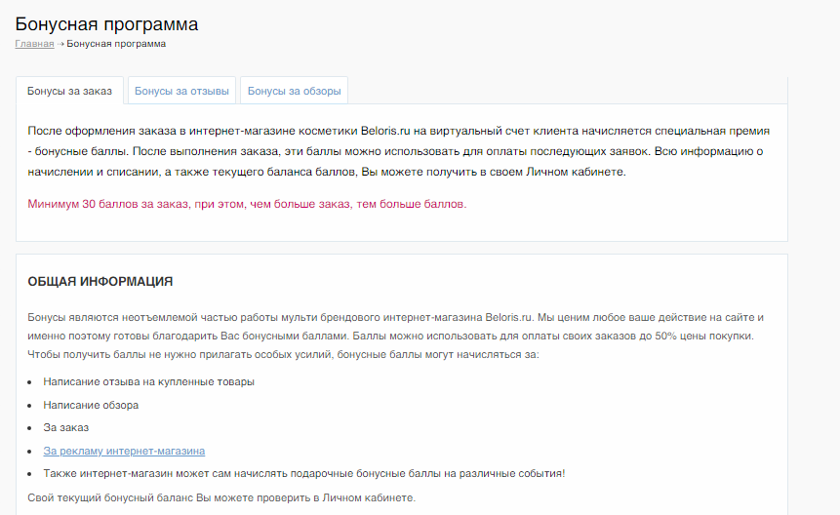Screen dimensions: 840x515
Task: Click the bullet marker beside За заказ
Action: (30, 428)
